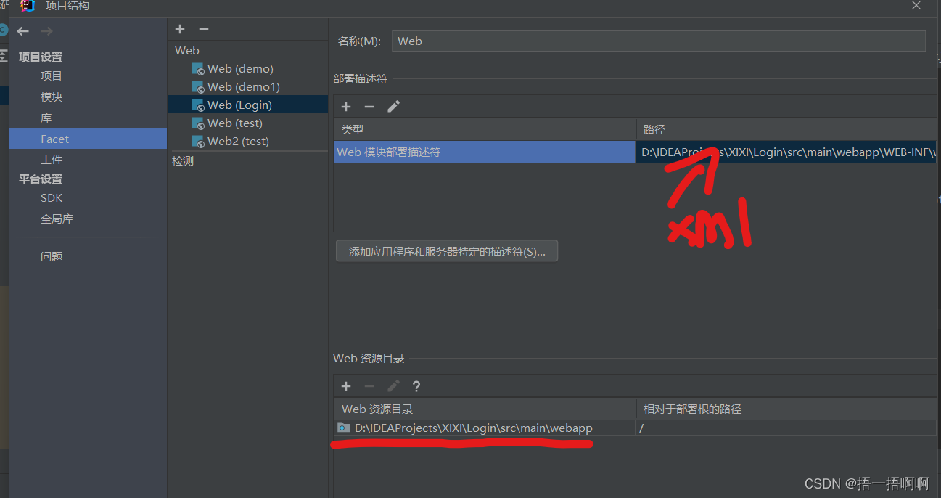Open the 模块 settings page
Image resolution: width=941 pixels, height=498 pixels.
pyautogui.click(x=52, y=97)
